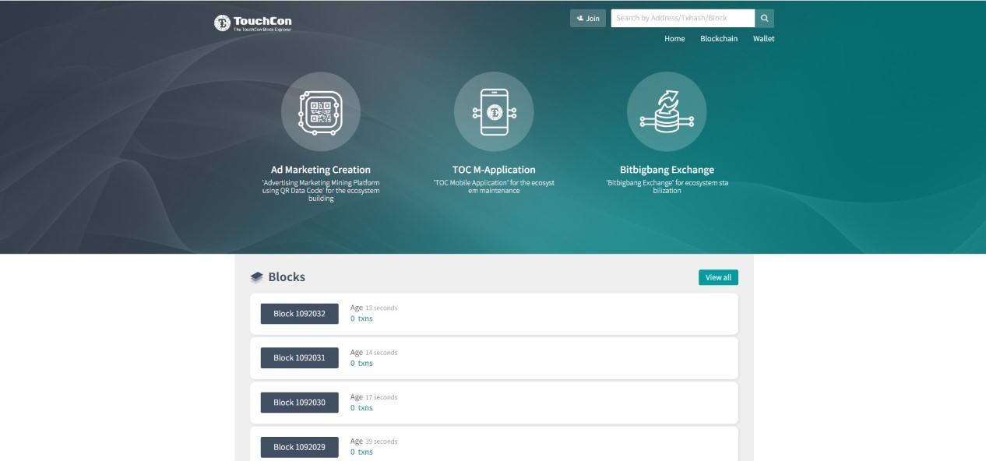Go to the Home menu item
986x461 pixels.
click(x=674, y=38)
